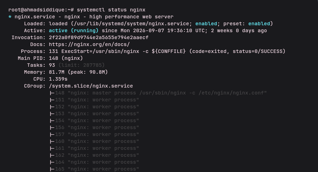Click worker process row 162
This screenshot has height=172, width=318.
(x=94, y=155)
